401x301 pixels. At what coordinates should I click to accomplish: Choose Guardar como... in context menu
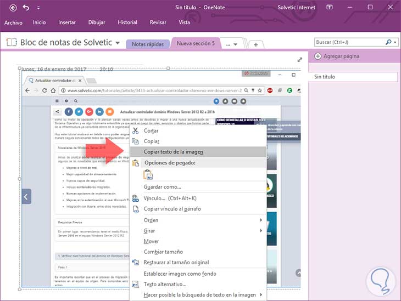point(198,187)
